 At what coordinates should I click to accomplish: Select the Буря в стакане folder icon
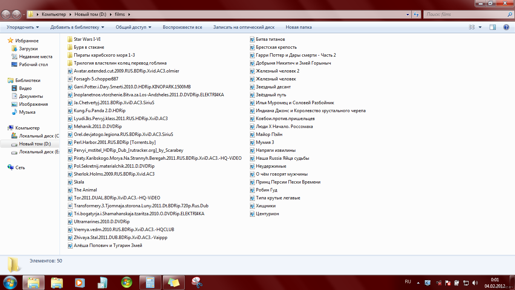[x=70, y=47]
